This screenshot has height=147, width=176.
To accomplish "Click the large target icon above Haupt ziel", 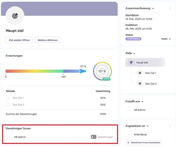I will point(15,16).
